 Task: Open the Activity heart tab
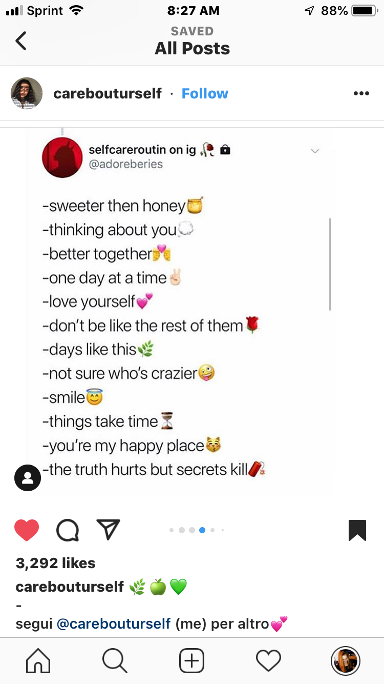(269, 660)
